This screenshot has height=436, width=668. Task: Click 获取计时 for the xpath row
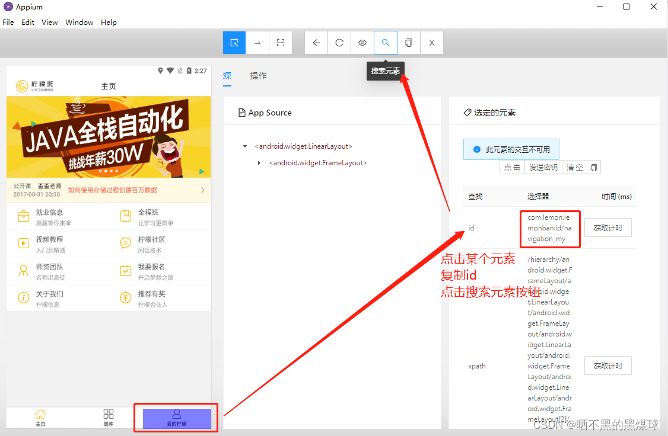pyautogui.click(x=608, y=366)
